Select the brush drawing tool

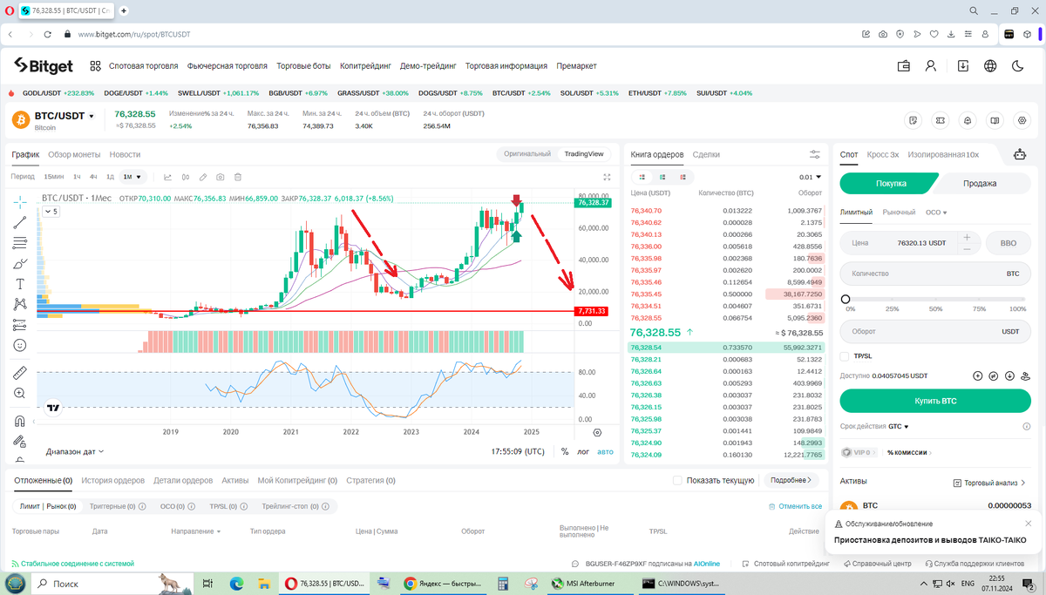click(x=20, y=264)
